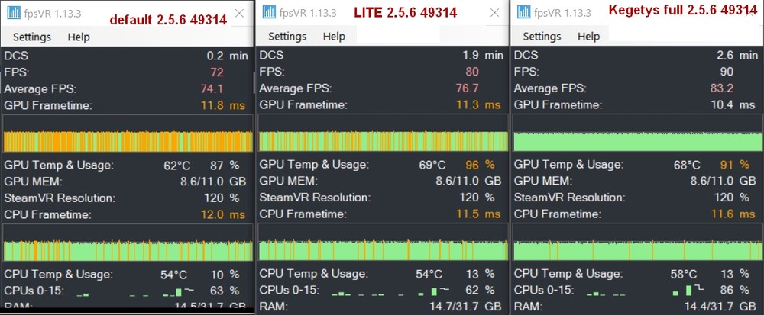Click fpsVR icon in Kegetys full window

tap(523, 12)
